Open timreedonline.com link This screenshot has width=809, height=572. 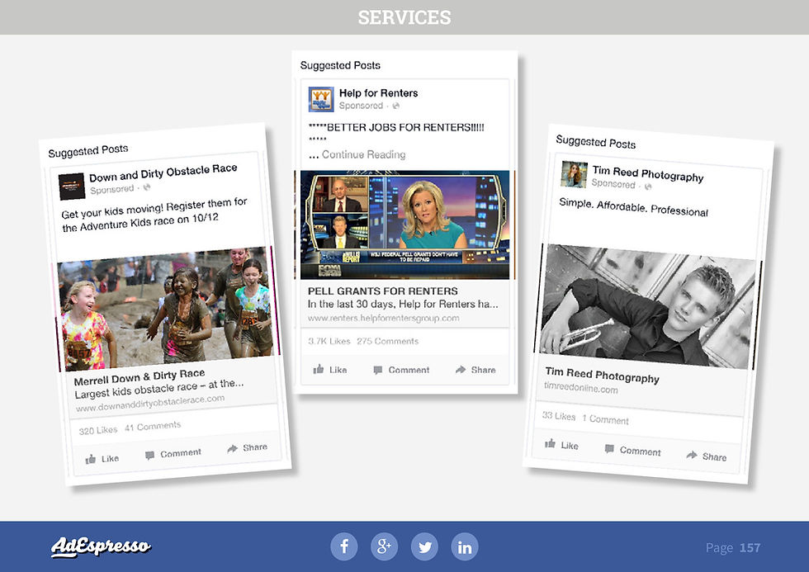click(580, 387)
